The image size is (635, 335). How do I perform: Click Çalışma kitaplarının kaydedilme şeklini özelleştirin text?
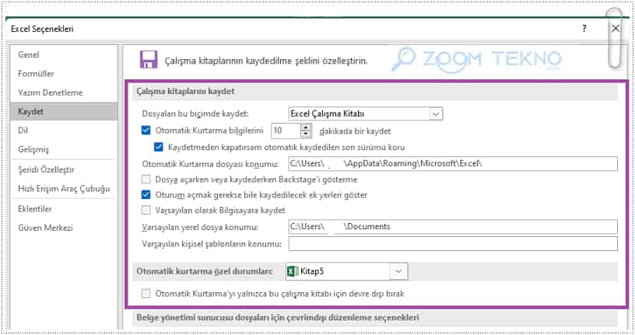point(266,61)
